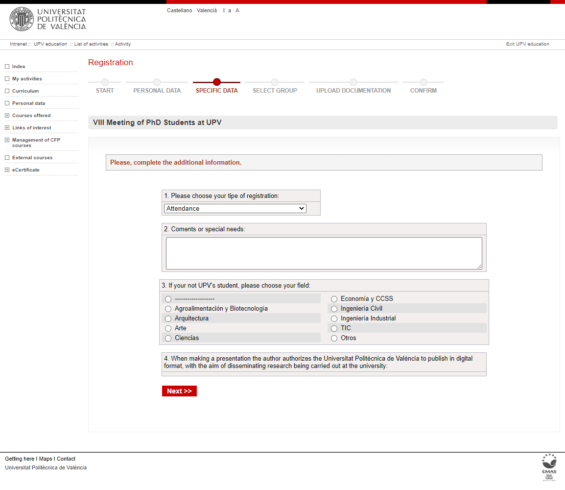Choose the Ingeniería Civil field option
The height and width of the screenshot is (490, 565).
pos(334,309)
